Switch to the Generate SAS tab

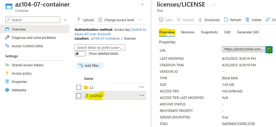pyautogui.click(x=248, y=32)
